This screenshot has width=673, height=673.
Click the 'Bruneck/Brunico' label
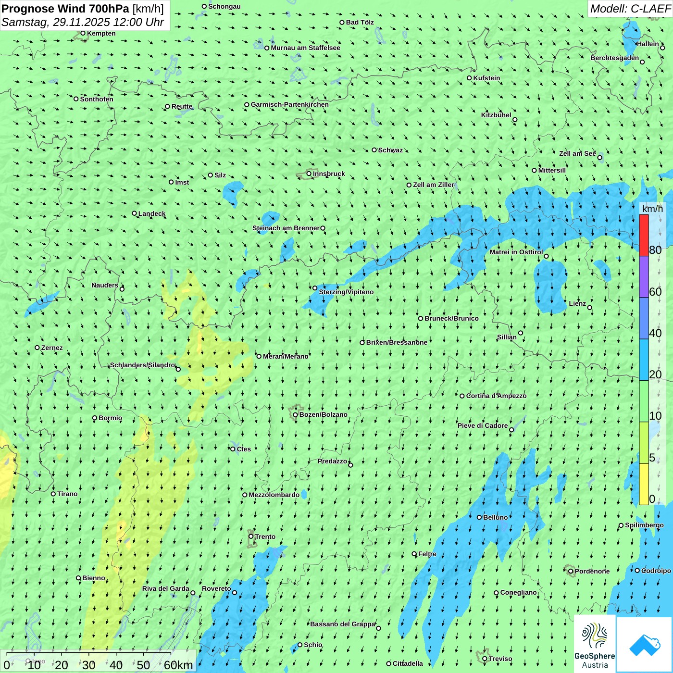(x=451, y=318)
